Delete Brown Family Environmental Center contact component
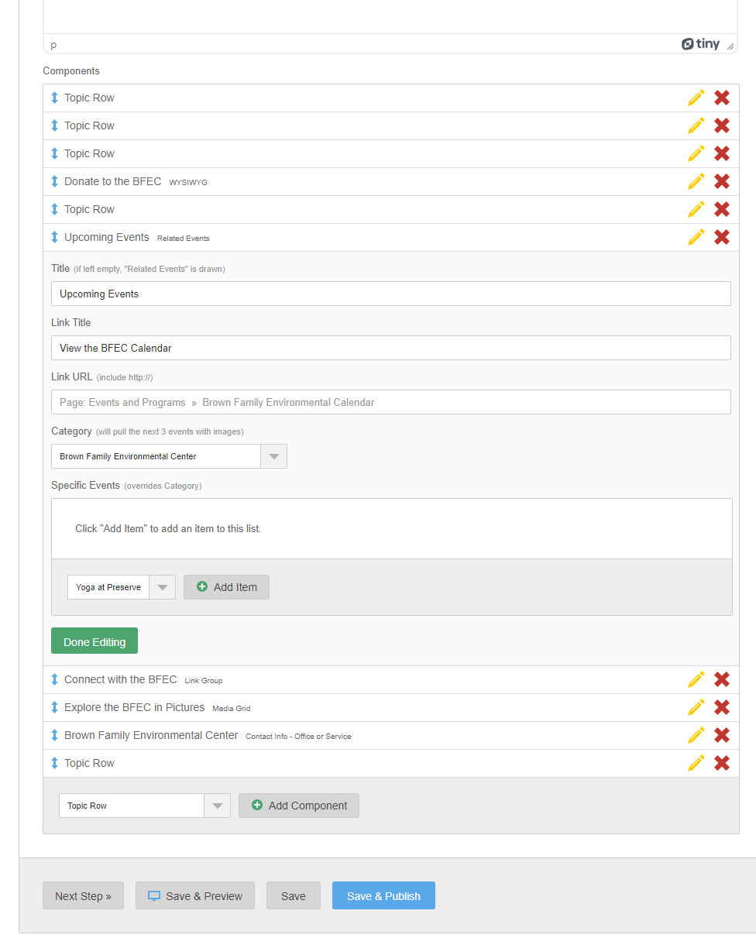 [721, 735]
